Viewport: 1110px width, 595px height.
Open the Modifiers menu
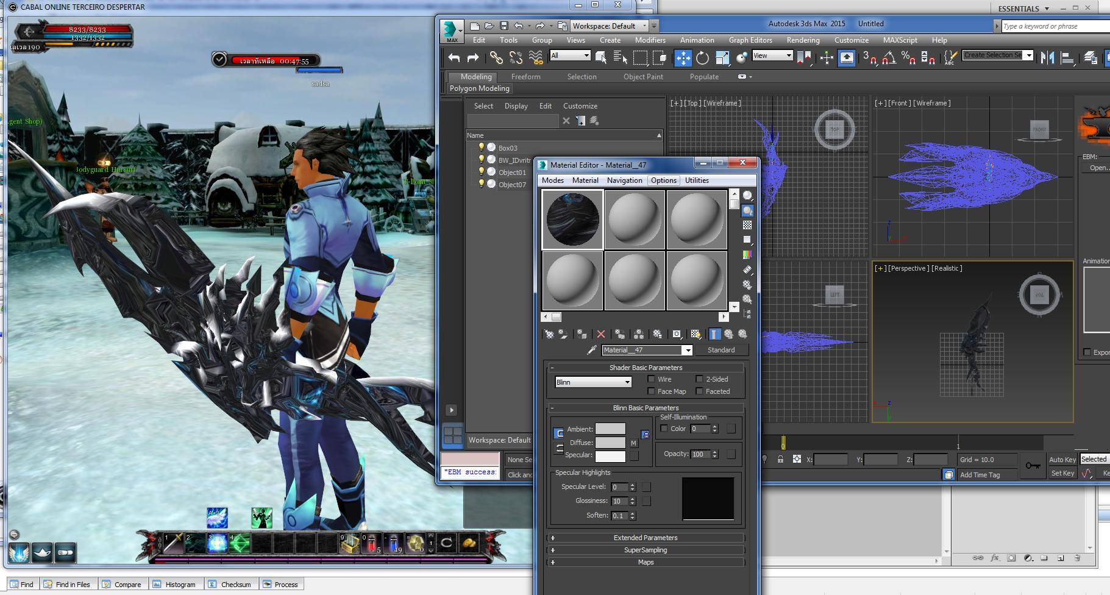coord(650,40)
